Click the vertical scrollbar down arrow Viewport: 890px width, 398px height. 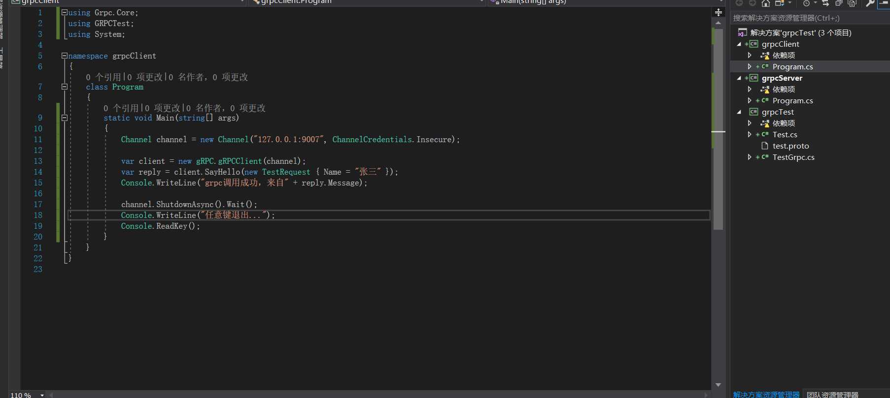718,385
